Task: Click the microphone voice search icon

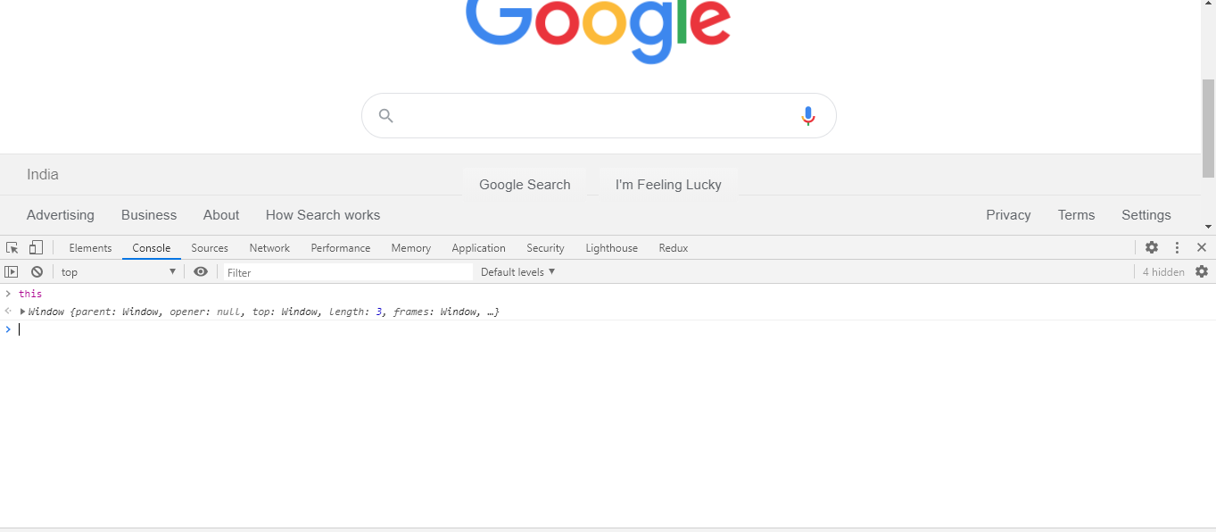Action: coord(808,116)
